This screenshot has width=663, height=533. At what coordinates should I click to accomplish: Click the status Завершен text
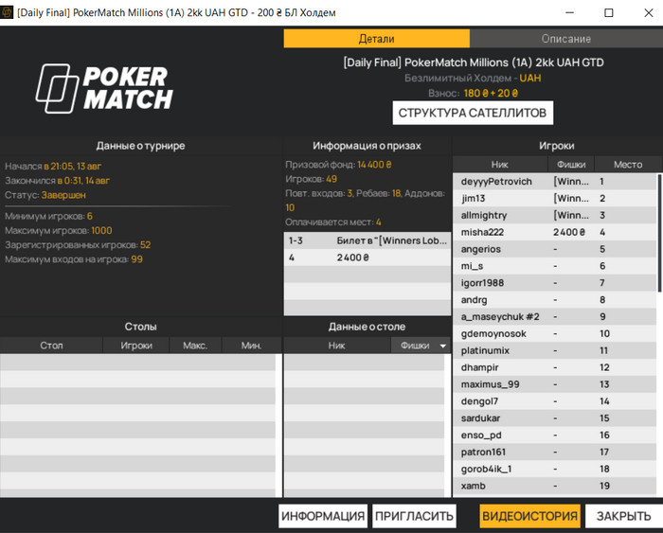(x=63, y=195)
